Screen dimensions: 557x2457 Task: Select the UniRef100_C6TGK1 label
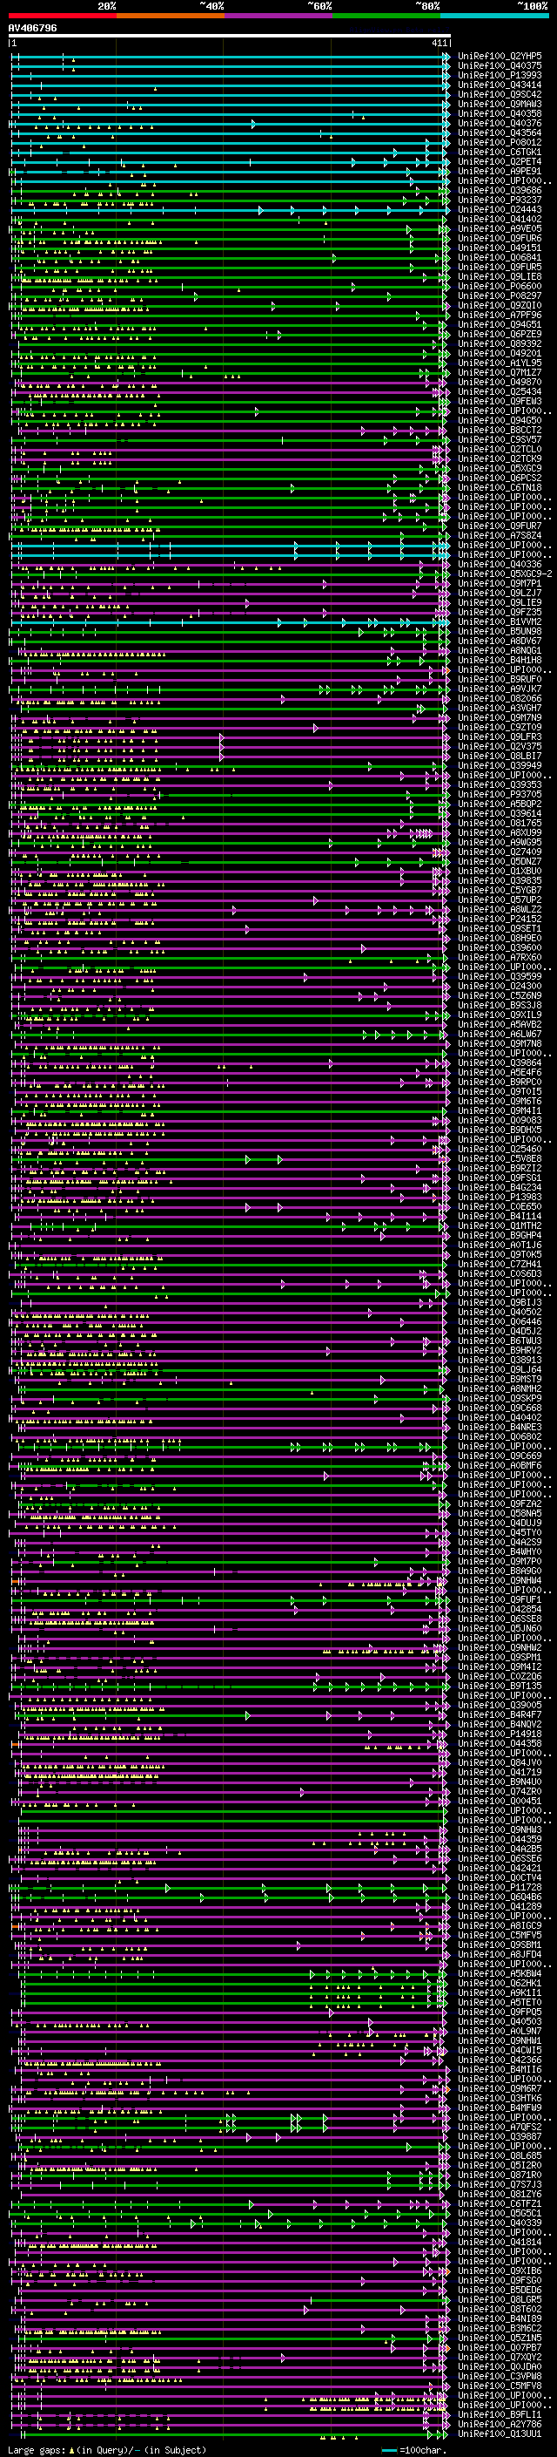pyautogui.click(x=499, y=152)
